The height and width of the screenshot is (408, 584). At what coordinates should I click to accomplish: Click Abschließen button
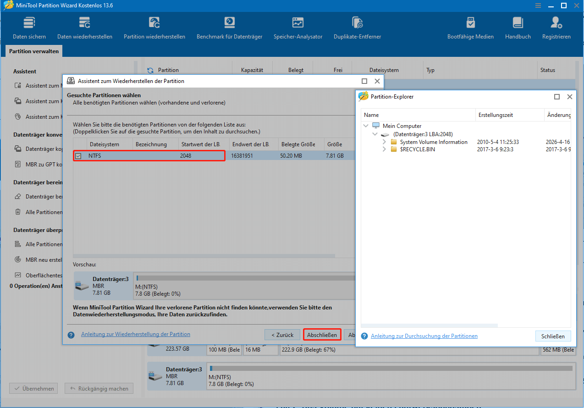[x=322, y=335]
